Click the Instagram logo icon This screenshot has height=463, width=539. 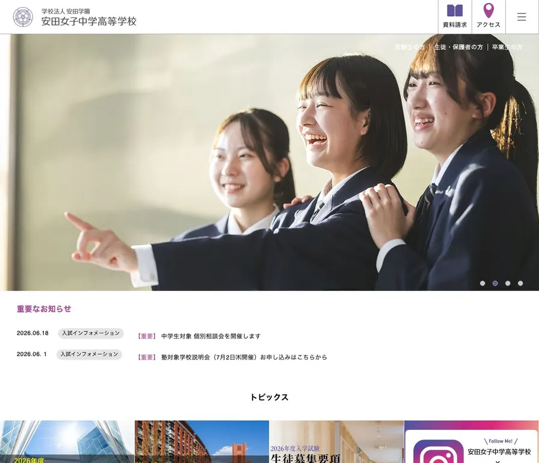[x=439, y=452]
